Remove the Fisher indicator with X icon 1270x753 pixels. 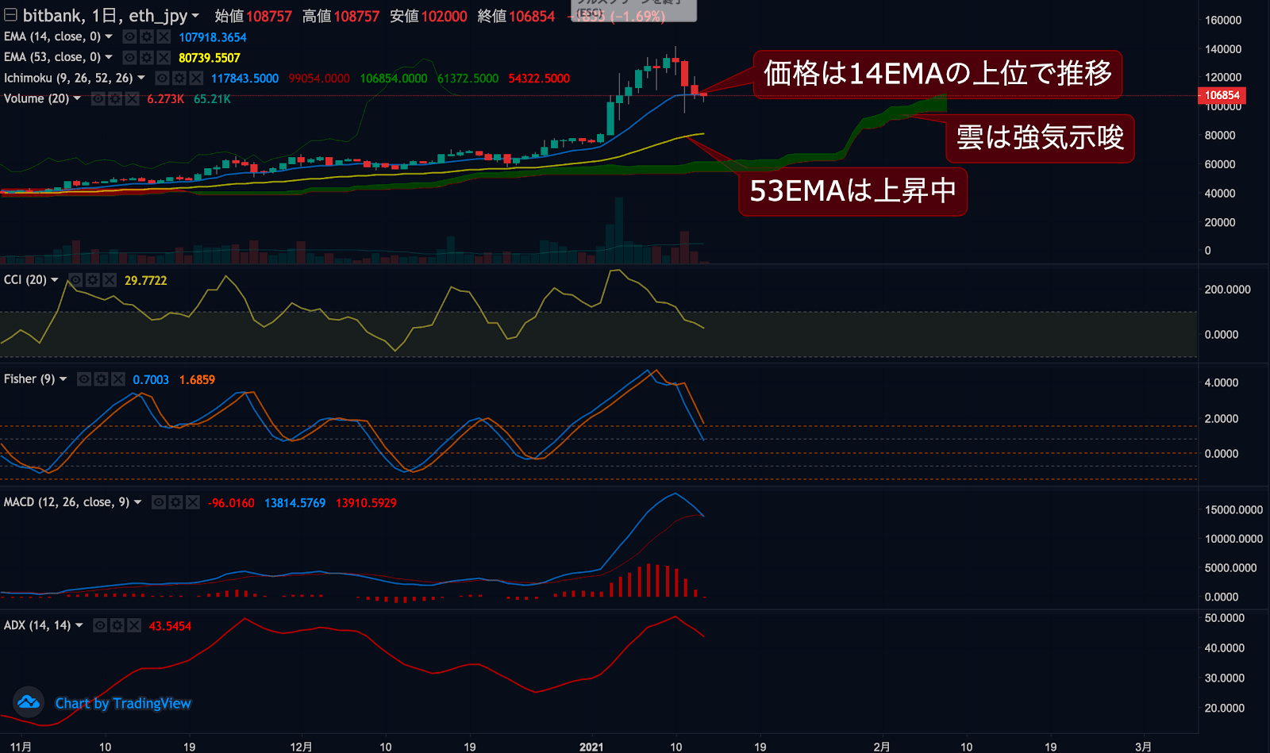click(x=118, y=379)
